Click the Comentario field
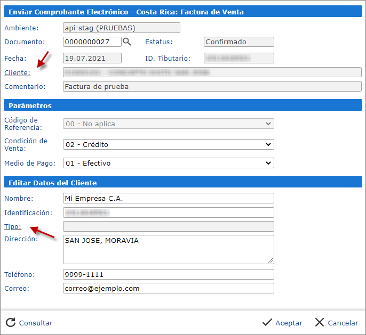Image resolution: width=366 pixels, height=335 pixels. coord(212,86)
